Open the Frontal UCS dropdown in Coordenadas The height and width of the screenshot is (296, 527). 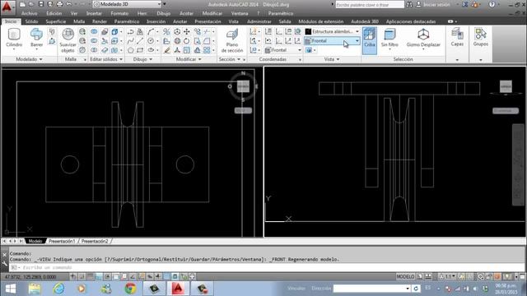coord(283,50)
